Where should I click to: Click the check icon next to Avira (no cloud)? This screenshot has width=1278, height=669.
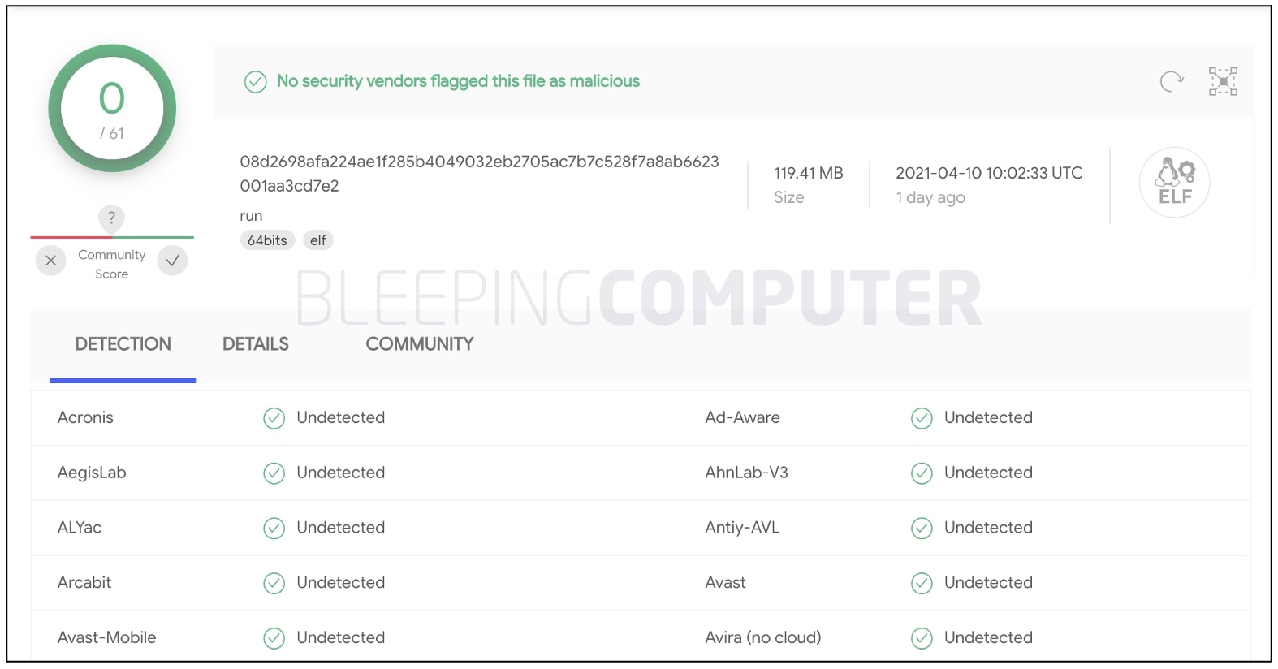coord(922,637)
